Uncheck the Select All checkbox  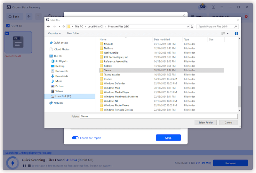tap(8, 26)
